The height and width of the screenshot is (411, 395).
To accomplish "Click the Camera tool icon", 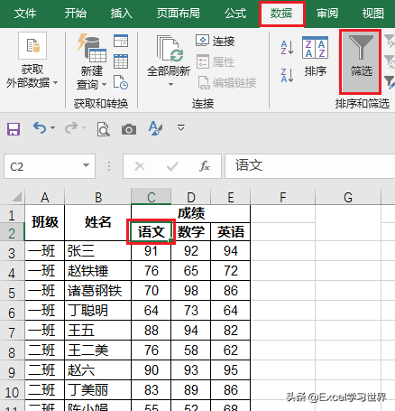I will tap(129, 129).
